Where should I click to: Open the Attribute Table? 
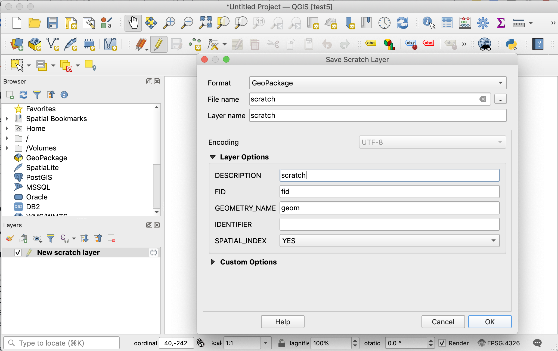447,23
